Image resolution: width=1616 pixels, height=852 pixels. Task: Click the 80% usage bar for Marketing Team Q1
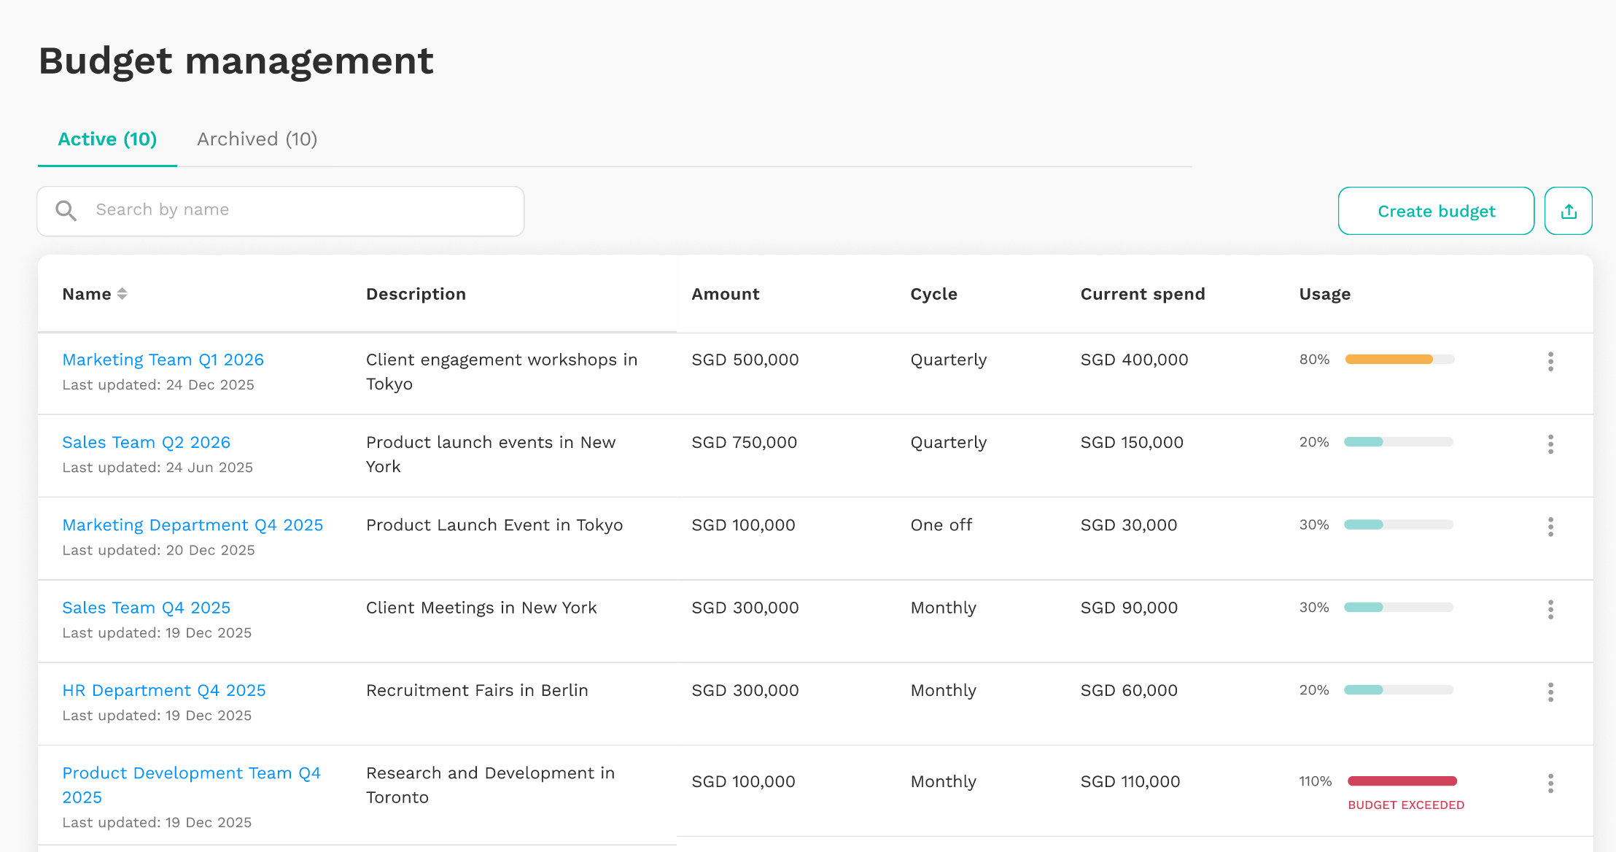click(1399, 359)
